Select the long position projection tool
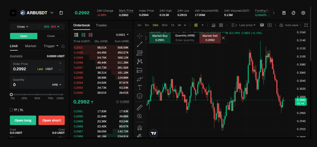The width and height of the screenshot is (317, 147). (x=140, y=70)
